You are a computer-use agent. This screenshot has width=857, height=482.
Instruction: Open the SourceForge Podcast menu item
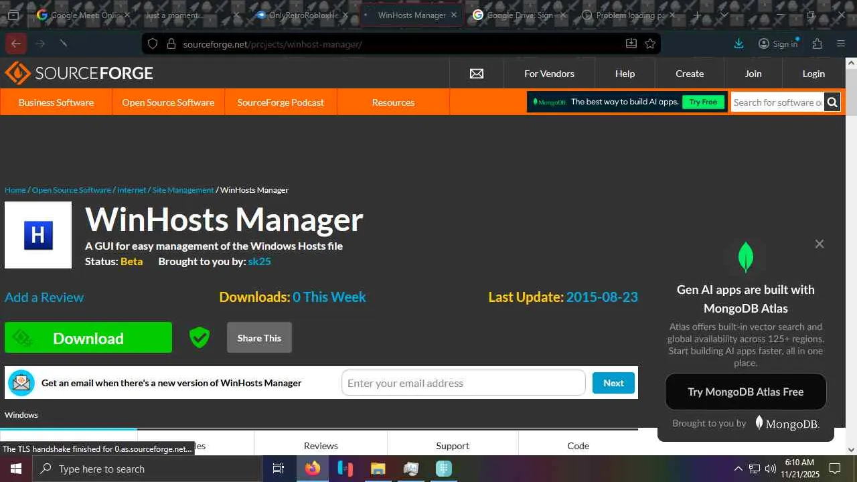(281, 102)
